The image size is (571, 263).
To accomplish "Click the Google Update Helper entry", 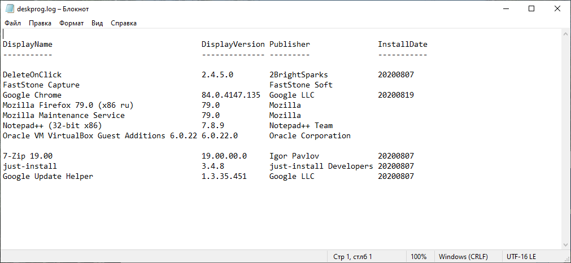I will tap(48, 177).
